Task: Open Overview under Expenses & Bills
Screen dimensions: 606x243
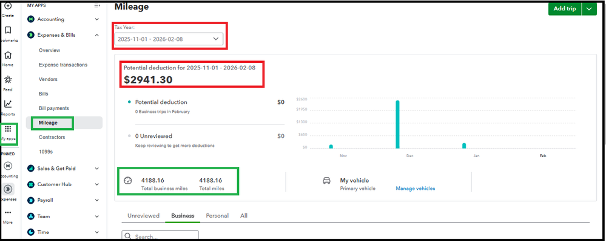Action: (x=50, y=50)
